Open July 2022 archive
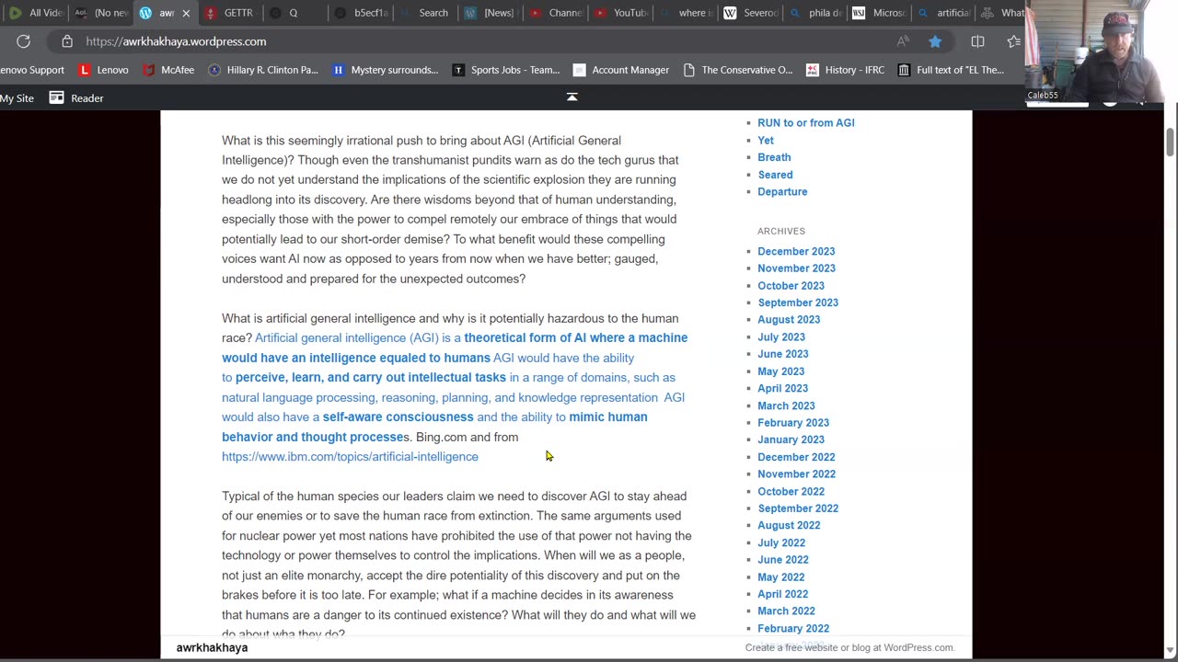Screen dimensions: 1178x662 pos(781,542)
